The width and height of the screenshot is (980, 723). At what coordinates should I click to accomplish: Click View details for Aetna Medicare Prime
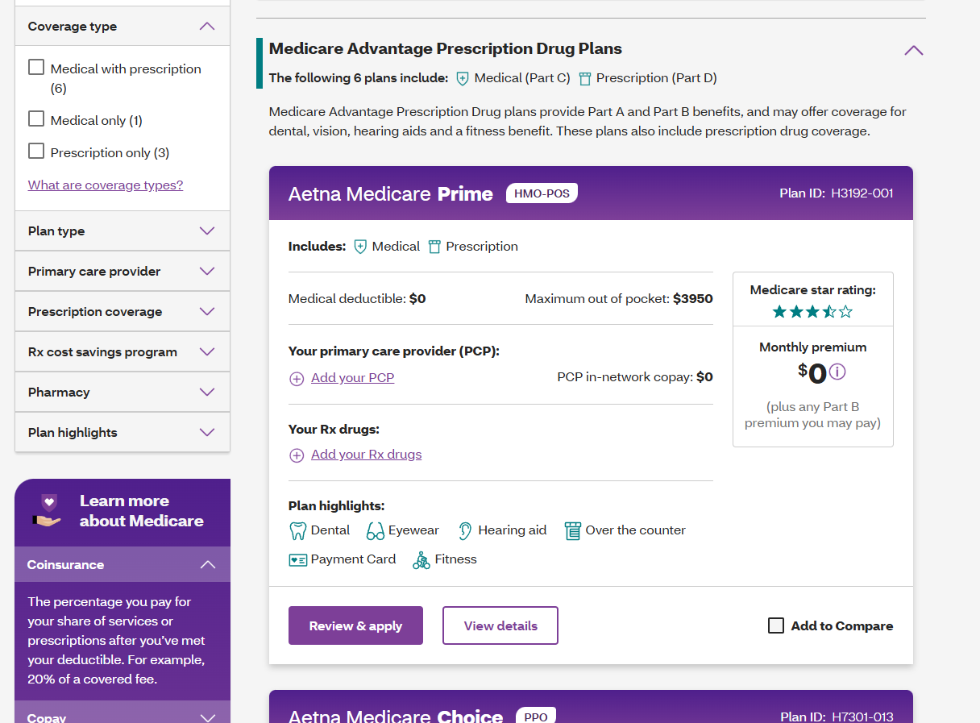point(500,625)
